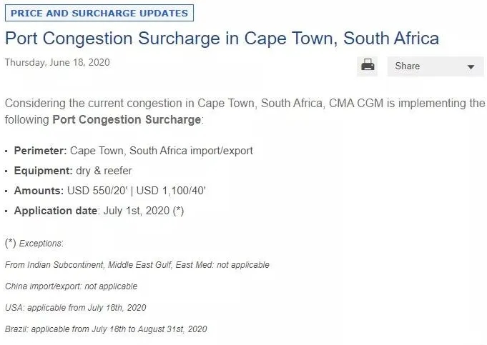
Task: Click the Brazil exception line
Action: point(106,329)
